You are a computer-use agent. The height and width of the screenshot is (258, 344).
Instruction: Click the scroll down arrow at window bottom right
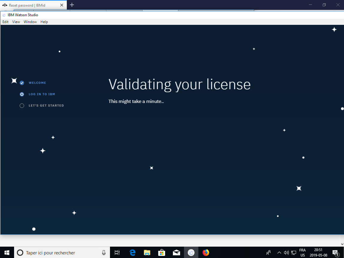click(342, 244)
